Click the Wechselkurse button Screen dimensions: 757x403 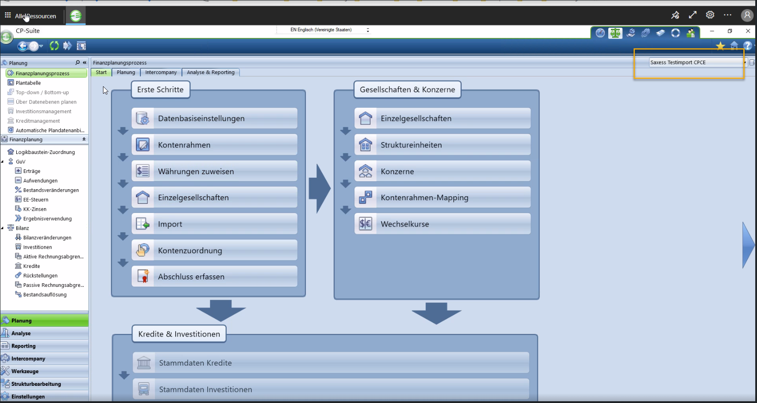click(442, 224)
